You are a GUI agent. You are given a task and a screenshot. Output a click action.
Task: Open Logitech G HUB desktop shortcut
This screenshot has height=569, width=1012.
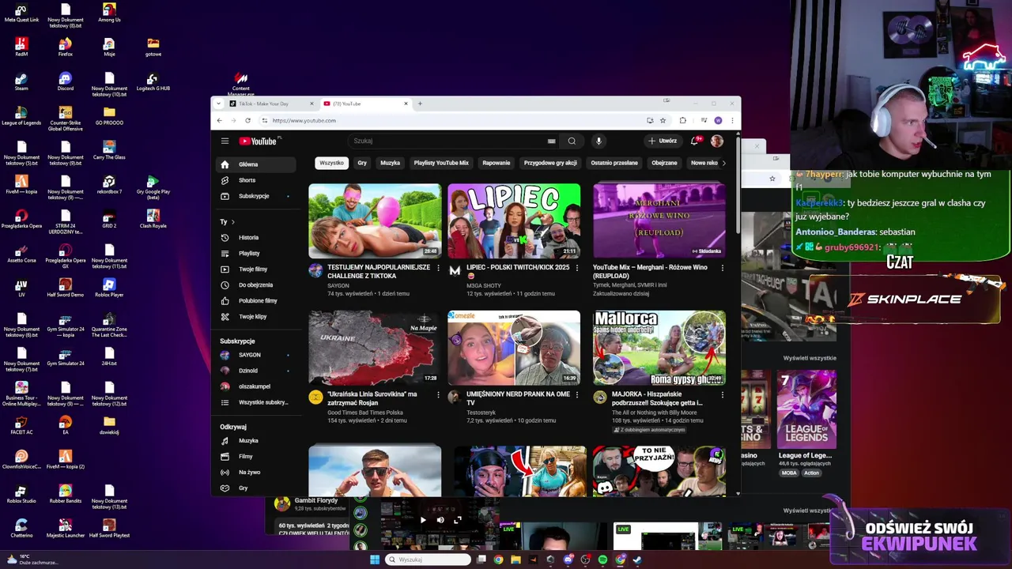(x=153, y=82)
